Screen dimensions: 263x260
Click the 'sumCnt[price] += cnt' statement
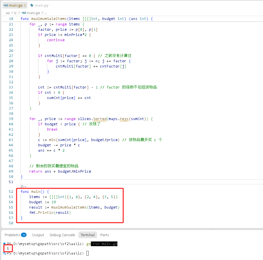pyautogui.click(x=69, y=98)
